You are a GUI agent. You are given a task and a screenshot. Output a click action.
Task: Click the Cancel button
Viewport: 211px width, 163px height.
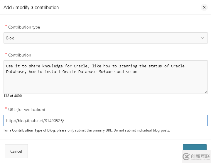click(16, 151)
